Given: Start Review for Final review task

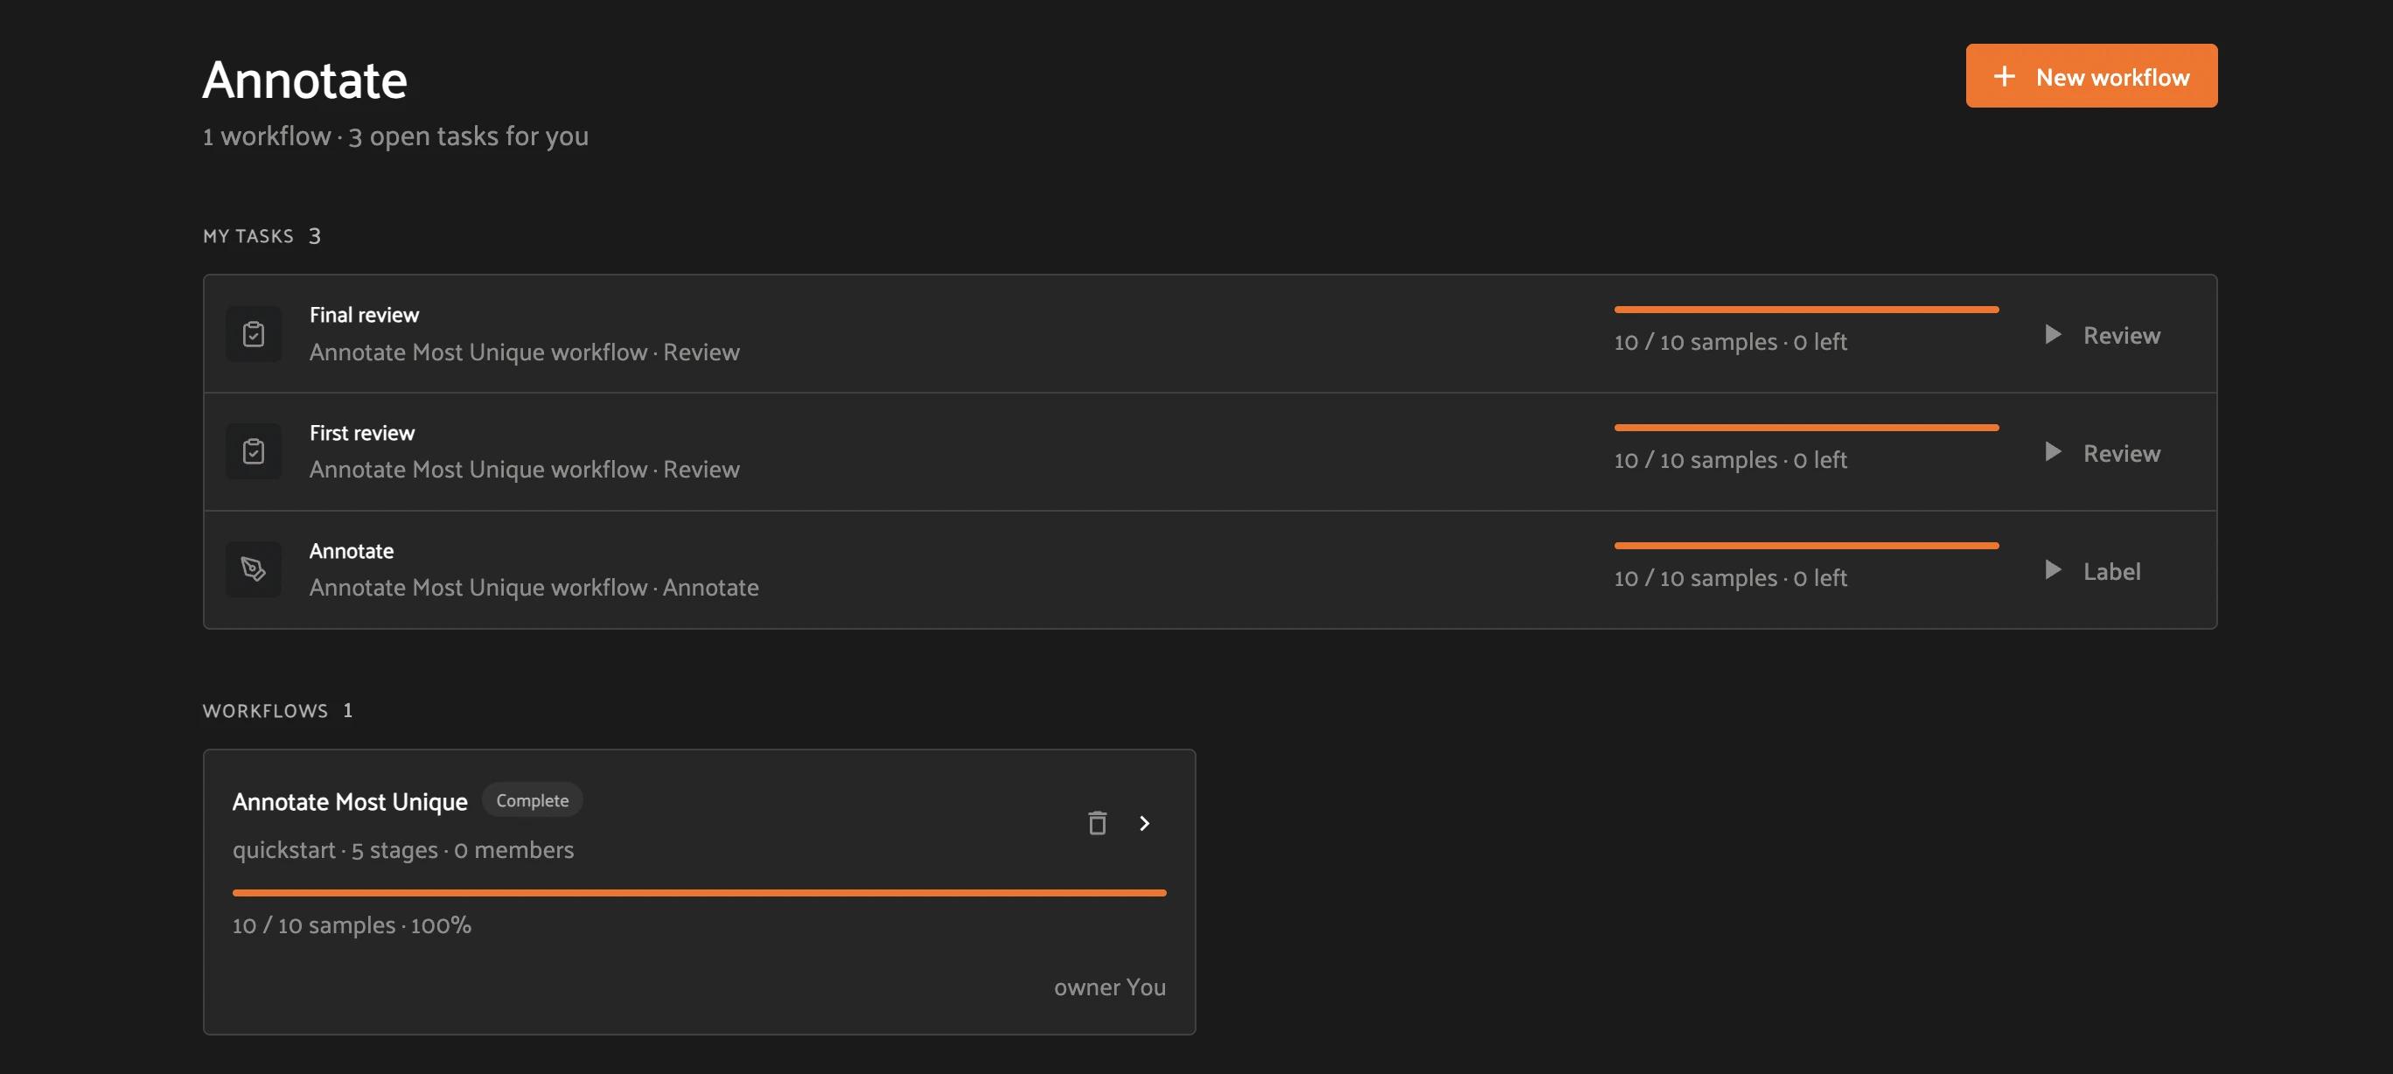Looking at the screenshot, I should 2103,334.
